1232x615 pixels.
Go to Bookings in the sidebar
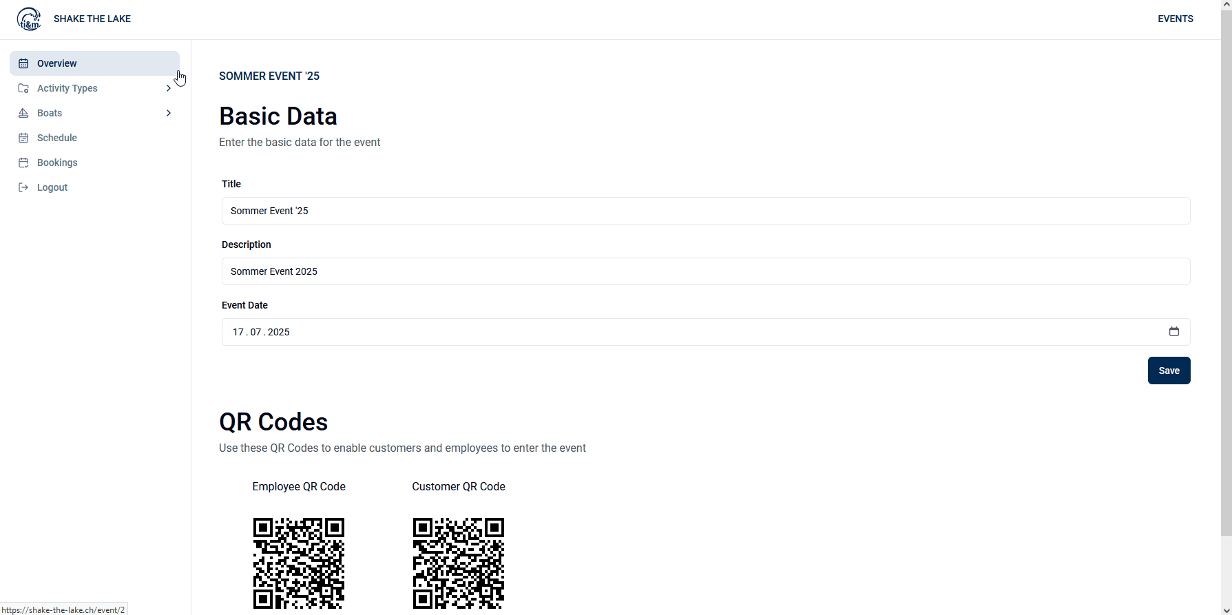(95, 163)
